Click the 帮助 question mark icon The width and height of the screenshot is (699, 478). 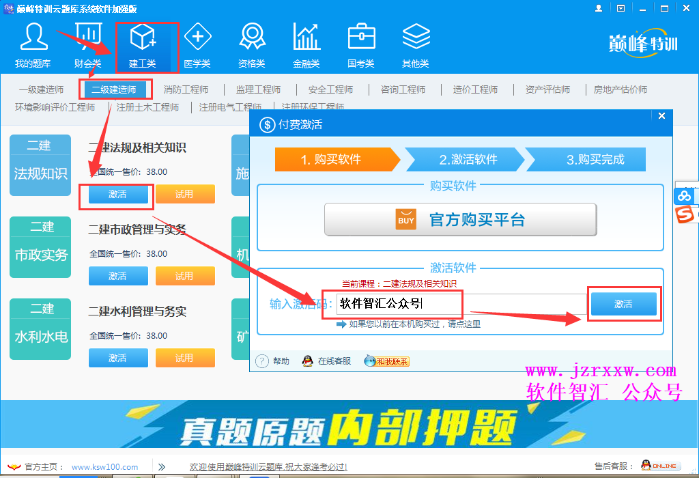(x=262, y=361)
